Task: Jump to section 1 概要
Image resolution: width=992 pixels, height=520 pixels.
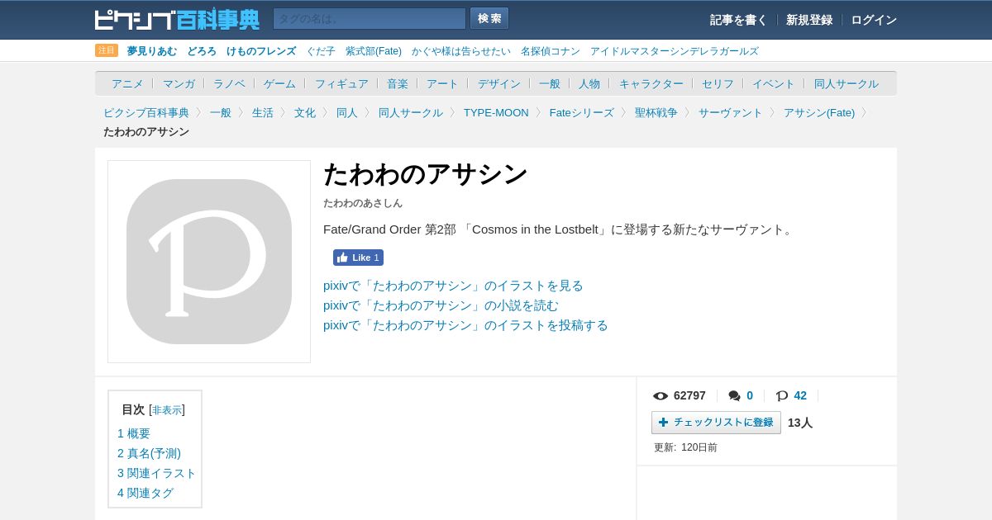Action: point(134,433)
